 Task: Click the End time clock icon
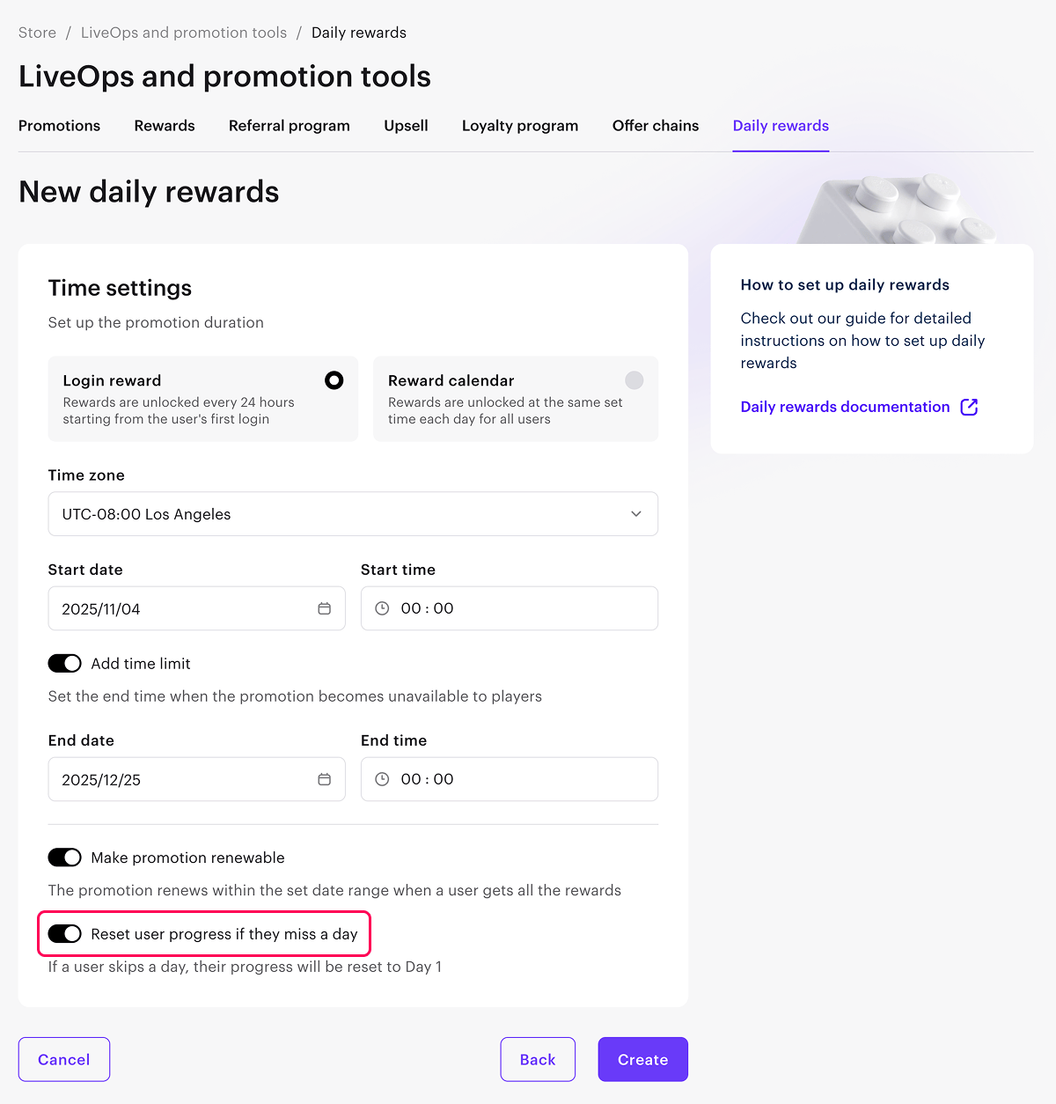point(382,779)
